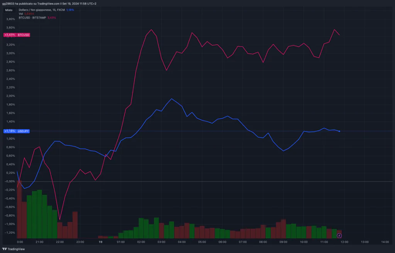This screenshot has height=253, width=395.
Task: Click the BTCUSD line trough near 22:00
Action: pos(59,220)
